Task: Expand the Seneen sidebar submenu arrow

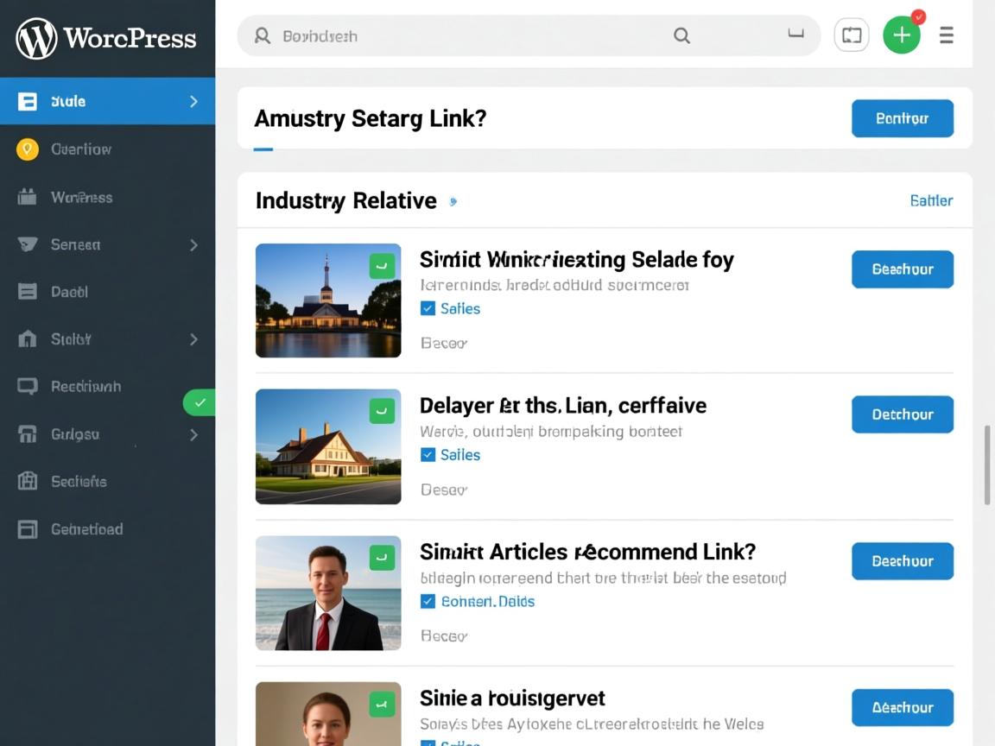Action: pyautogui.click(x=193, y=245)
